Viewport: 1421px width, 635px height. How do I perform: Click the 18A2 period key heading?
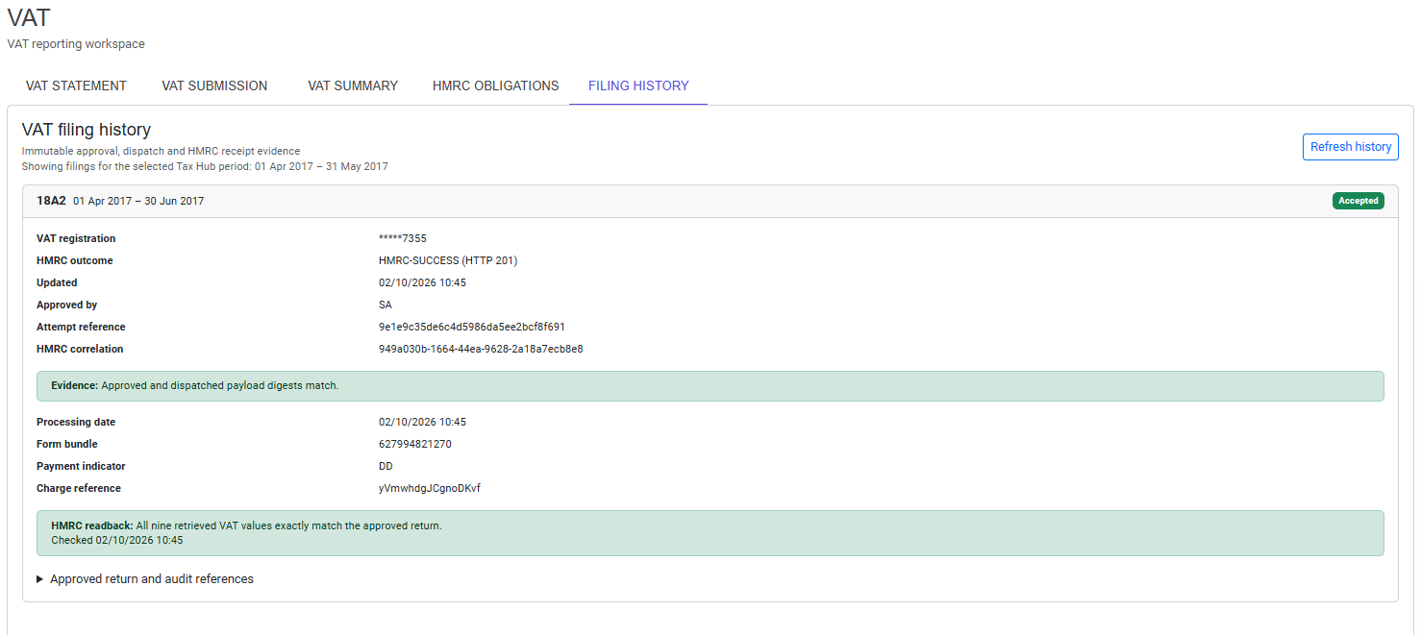51,201
